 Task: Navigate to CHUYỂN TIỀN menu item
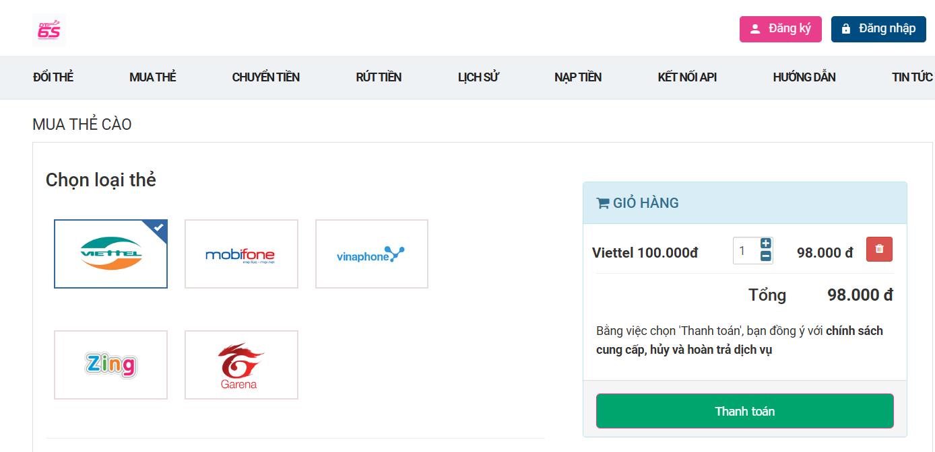[266, 77]
